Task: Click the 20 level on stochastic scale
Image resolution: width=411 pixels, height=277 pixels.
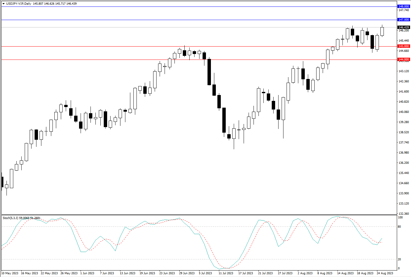Action: coord(400,259)
